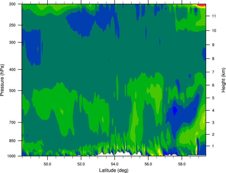Click the 7 km height label
The image size is (226, 173).
(213, 72)
